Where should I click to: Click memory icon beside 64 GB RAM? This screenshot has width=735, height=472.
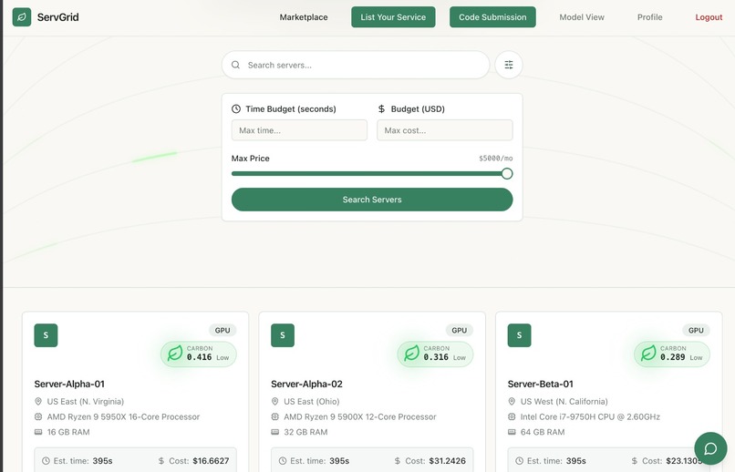(x=512, y=432)
